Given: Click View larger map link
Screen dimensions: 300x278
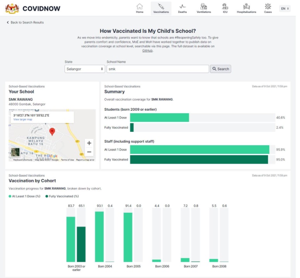Looking at the screenshot, I should (x=23, y=119).
